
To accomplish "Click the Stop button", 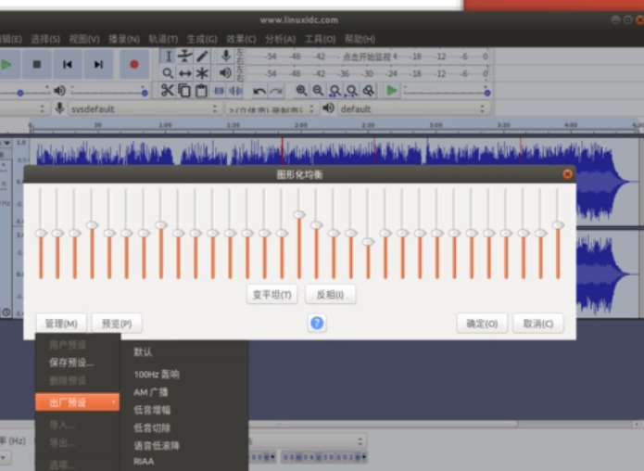I will pyautogui.click(x=36, y=65).
